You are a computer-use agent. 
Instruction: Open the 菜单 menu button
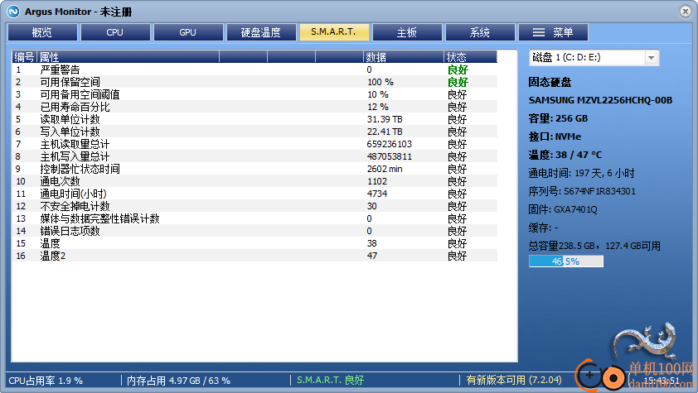[553, 32]
